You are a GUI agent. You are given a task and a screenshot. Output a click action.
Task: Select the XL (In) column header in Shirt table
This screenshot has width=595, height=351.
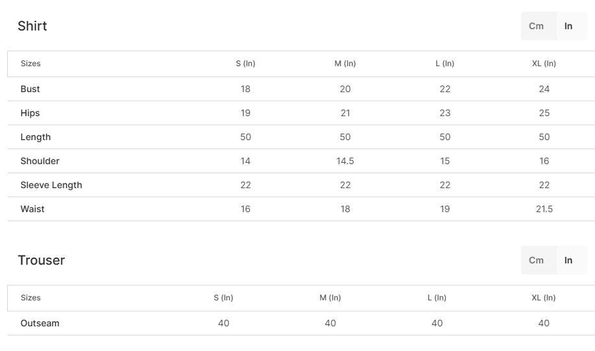[544, 64]
